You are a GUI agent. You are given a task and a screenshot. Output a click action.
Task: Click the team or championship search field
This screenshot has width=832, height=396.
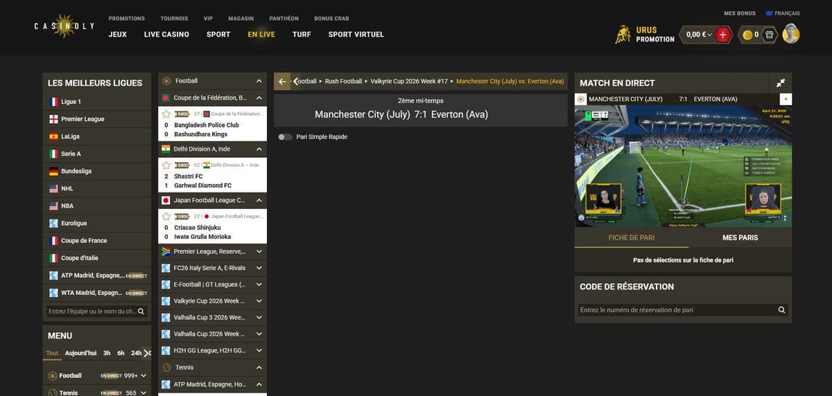(x=96, y=312)
